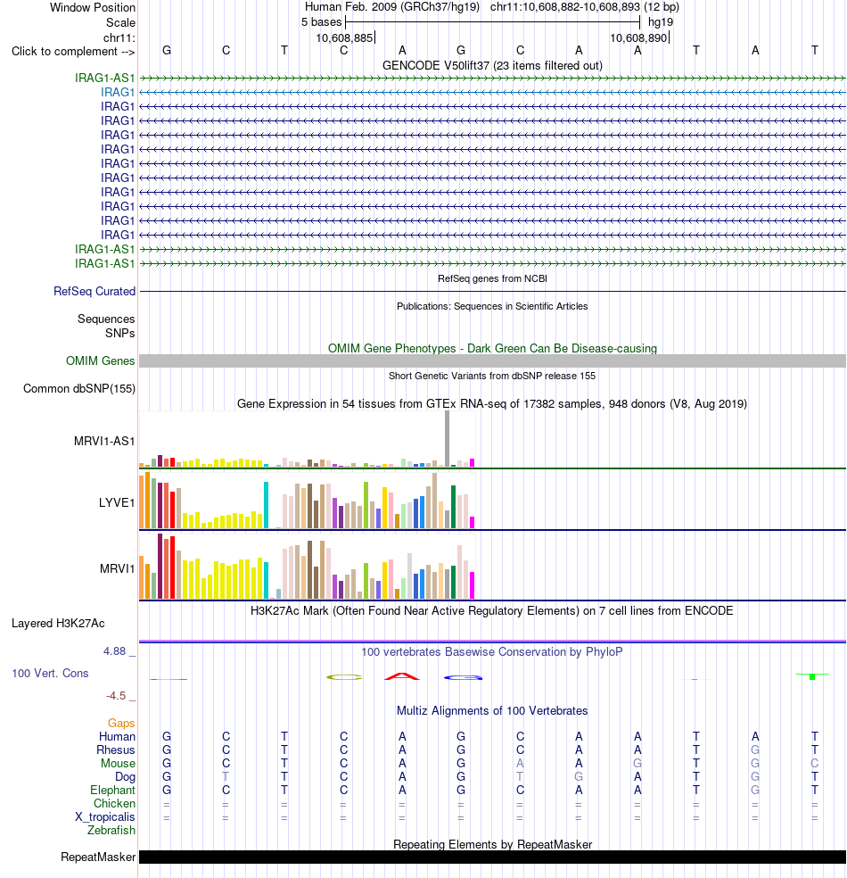The height and width of the screenshot is (878, 847).
Task: Select the Rhesus alignment row label
Action: (x=116, y=750)
